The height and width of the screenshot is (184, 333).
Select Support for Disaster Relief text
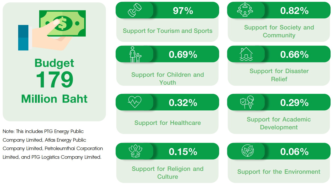point(279,75)
